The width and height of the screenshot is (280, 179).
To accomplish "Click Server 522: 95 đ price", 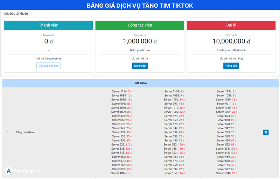I will point(226,144).
